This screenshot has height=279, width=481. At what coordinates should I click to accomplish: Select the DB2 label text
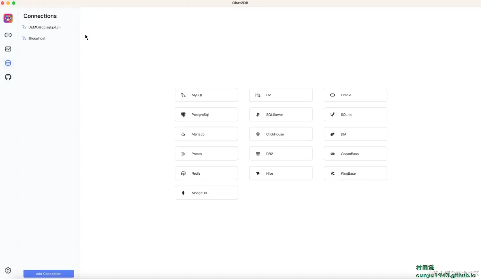pyautogui.click(x=270, y=154)
